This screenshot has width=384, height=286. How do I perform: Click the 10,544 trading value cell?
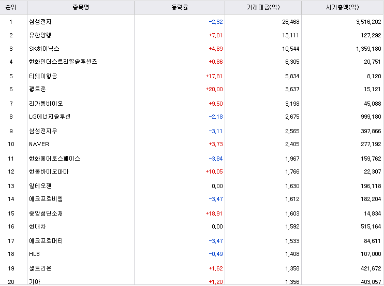pyautogui.click(x=291, y=49)
